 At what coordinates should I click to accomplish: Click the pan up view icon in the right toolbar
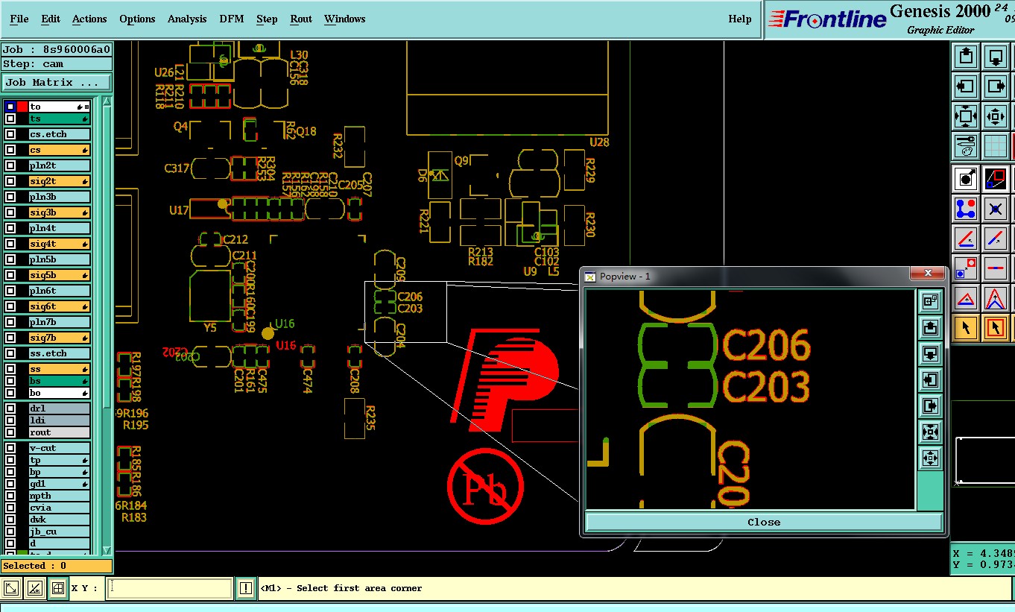(x=966, y=56)
